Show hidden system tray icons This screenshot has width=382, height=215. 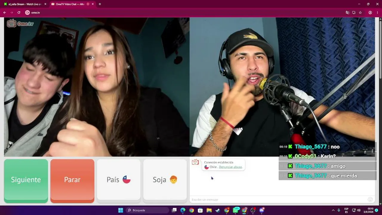333,210
